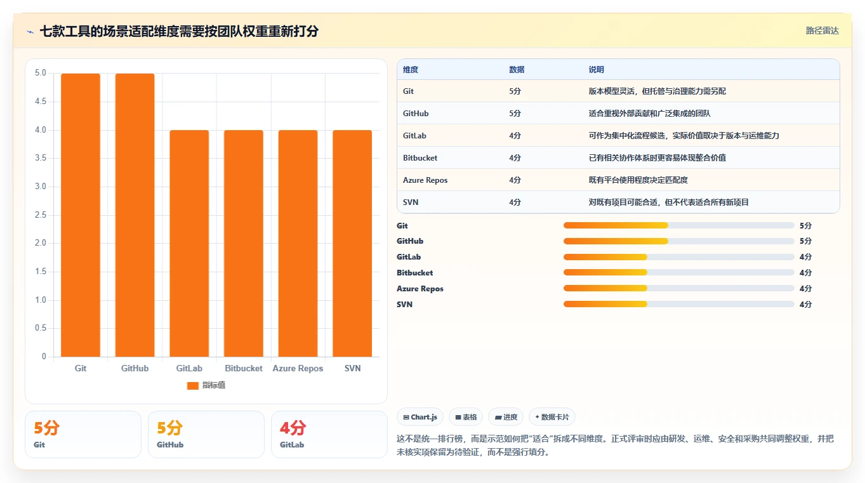Click the 4分 score in the Azure Repos table row

(x=515, y=180)
